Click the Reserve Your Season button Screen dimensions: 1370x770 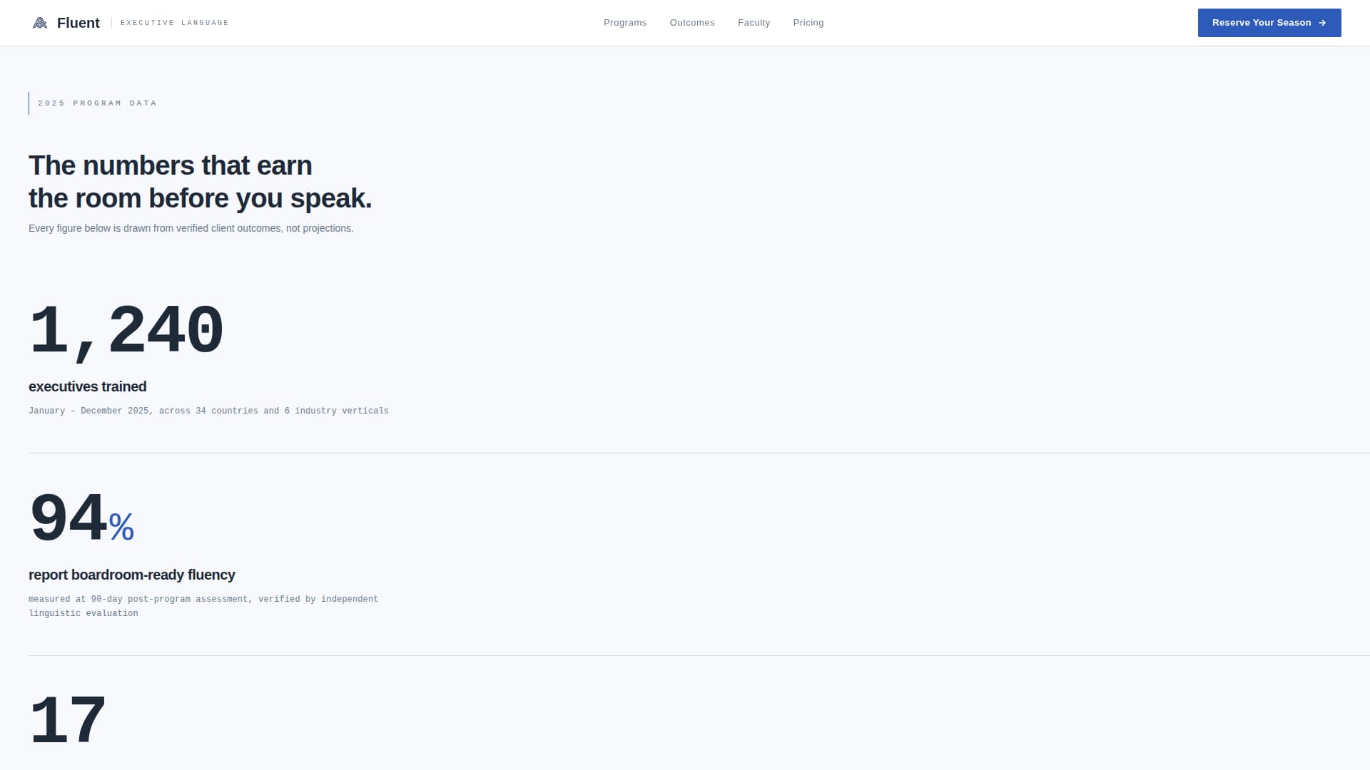[x=1269, y=23]
